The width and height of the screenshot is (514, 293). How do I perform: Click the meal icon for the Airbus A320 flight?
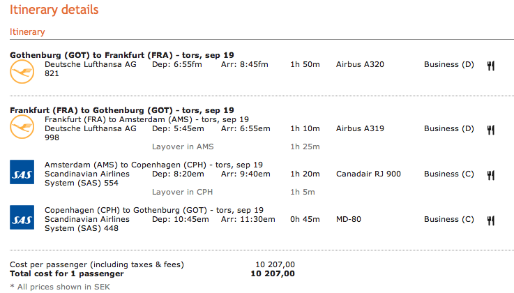pos(491,65)
